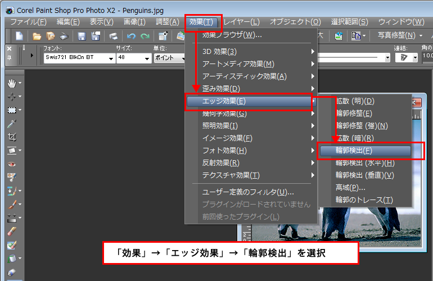Expand フォト効果(H) submenu

click(251, 151)
